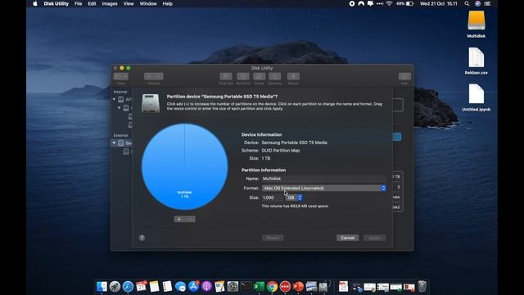
Task: Open the File menu
Action: click(x=79, y=3)
